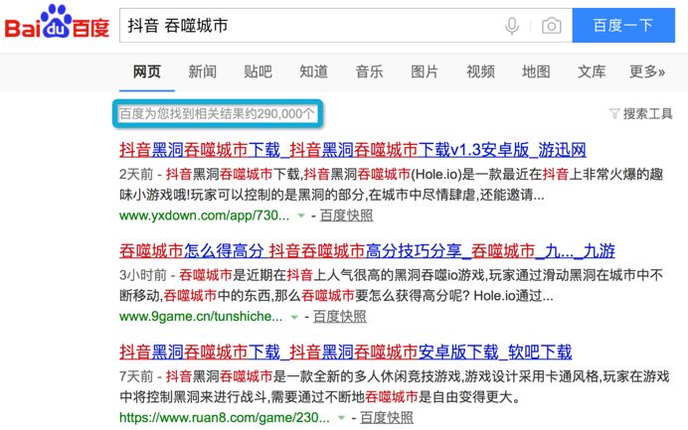The image size is (688, 430).
Task: Open result 抖音黑洞吞噬城市安卓版下载_软吧下载
Action: coord(346,352)
